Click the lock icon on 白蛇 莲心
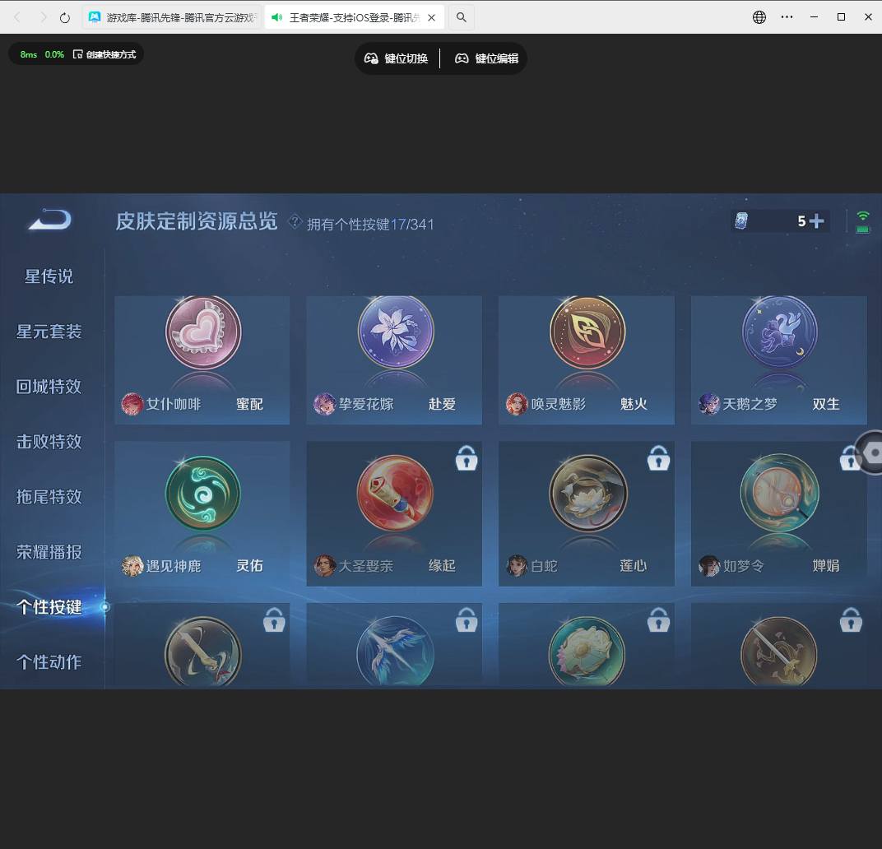Viewport: 882px width, 849px height. [x=658, y=459]
